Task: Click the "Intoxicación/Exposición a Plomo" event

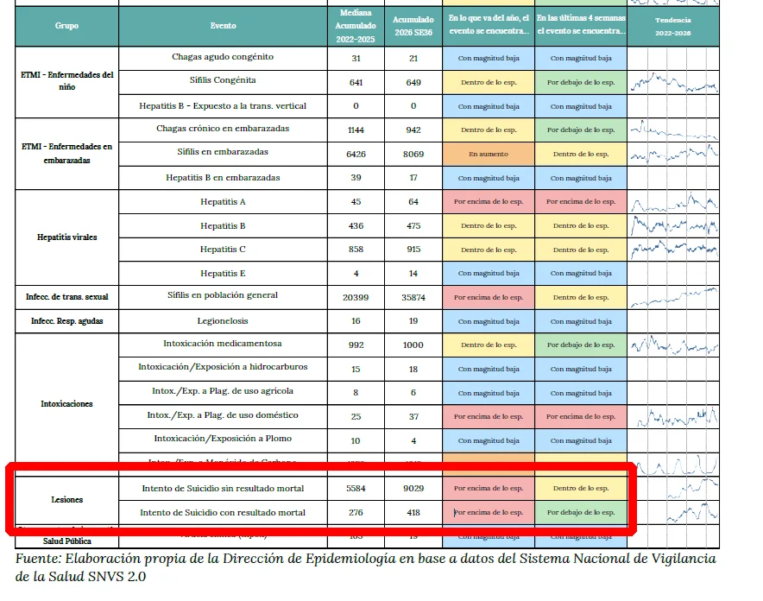Action: click(x=223, y=439)
